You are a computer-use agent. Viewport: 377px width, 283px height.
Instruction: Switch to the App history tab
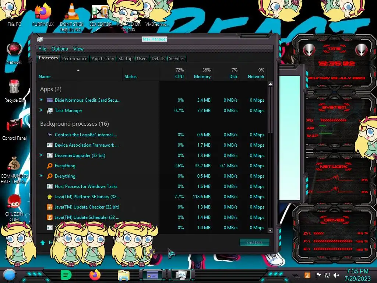coord(103,59)
